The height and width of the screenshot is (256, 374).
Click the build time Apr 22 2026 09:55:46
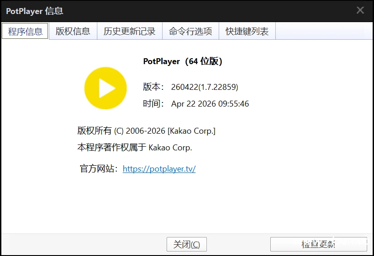(x=210, y=104)
